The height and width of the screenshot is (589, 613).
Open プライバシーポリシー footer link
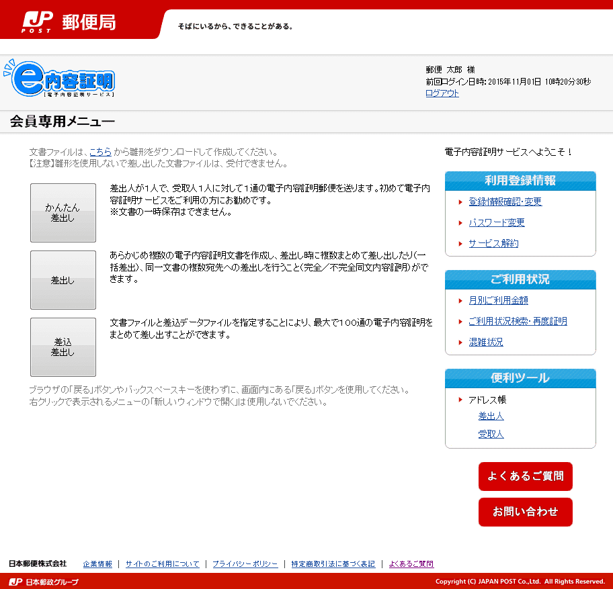(x=245, y=564)
